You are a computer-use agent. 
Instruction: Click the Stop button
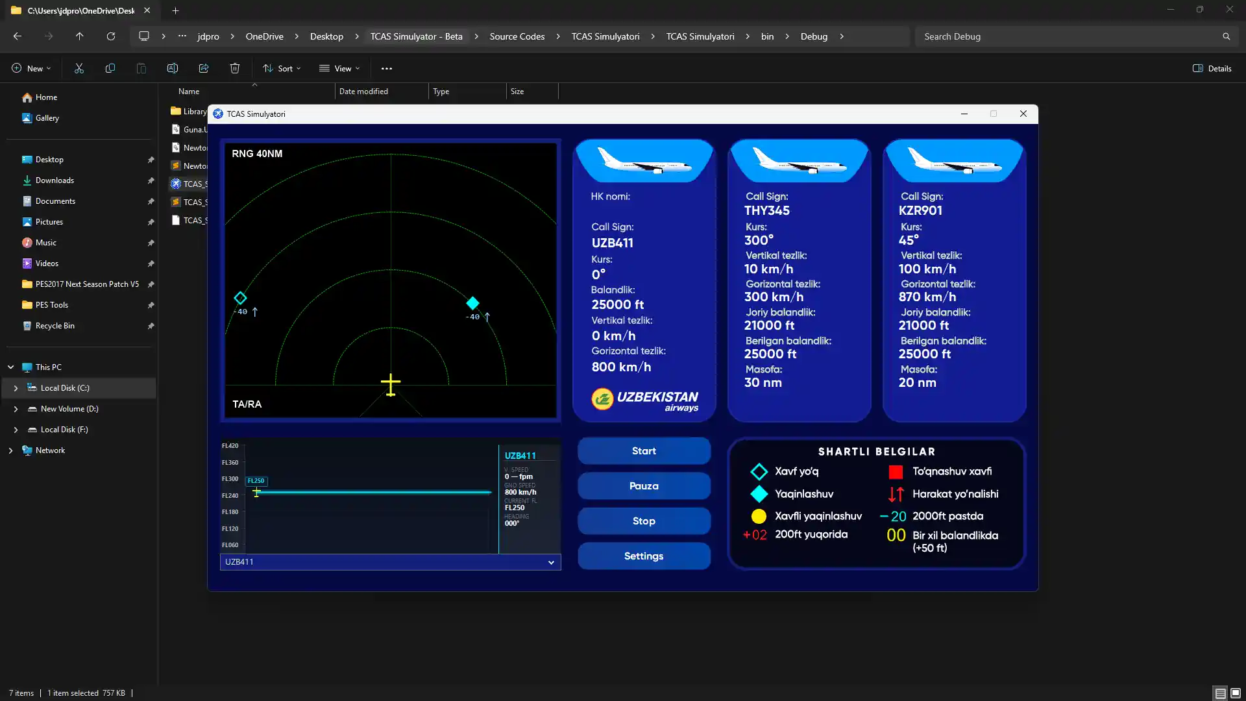pos(644,521)
